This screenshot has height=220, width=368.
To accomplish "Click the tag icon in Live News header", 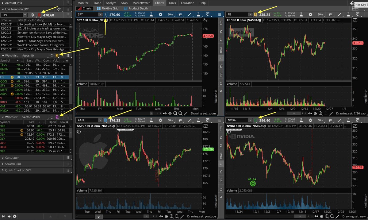I will click(59, 9).
